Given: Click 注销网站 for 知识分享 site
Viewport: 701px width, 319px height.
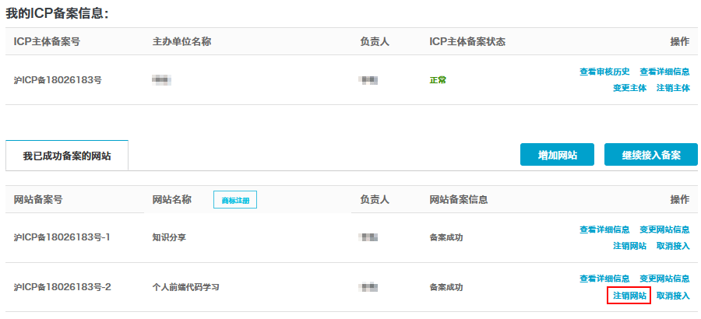Looking at the screenshot, I should point(629,246).
